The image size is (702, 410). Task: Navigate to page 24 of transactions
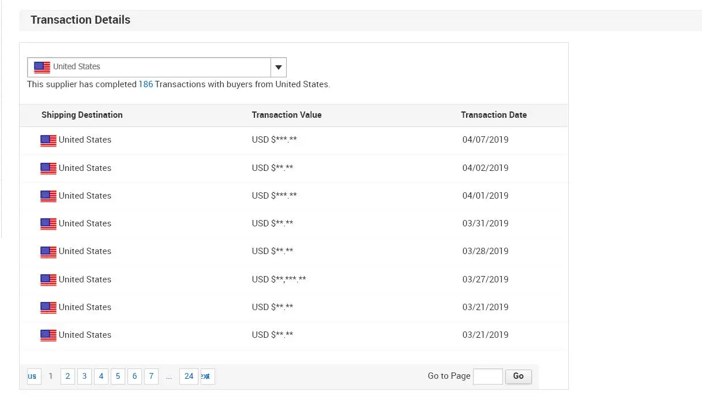pyautogui.click(x=189, y=376)
